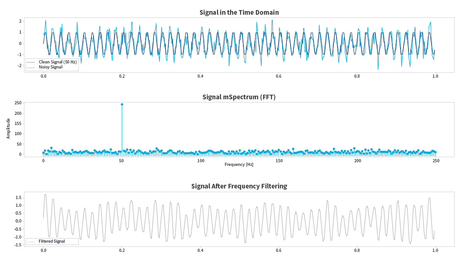The width and height of the screenshot is (461, 262).
Task: Select the Filtered Signal legend line swatch
Action: (x=31, y=241)
